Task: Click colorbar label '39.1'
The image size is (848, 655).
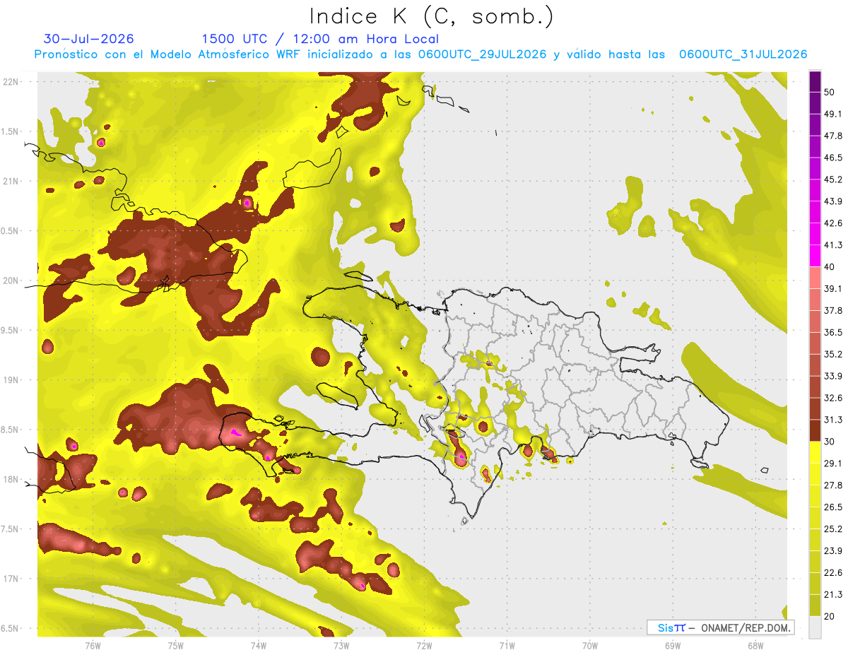Action: pos(833,289)
